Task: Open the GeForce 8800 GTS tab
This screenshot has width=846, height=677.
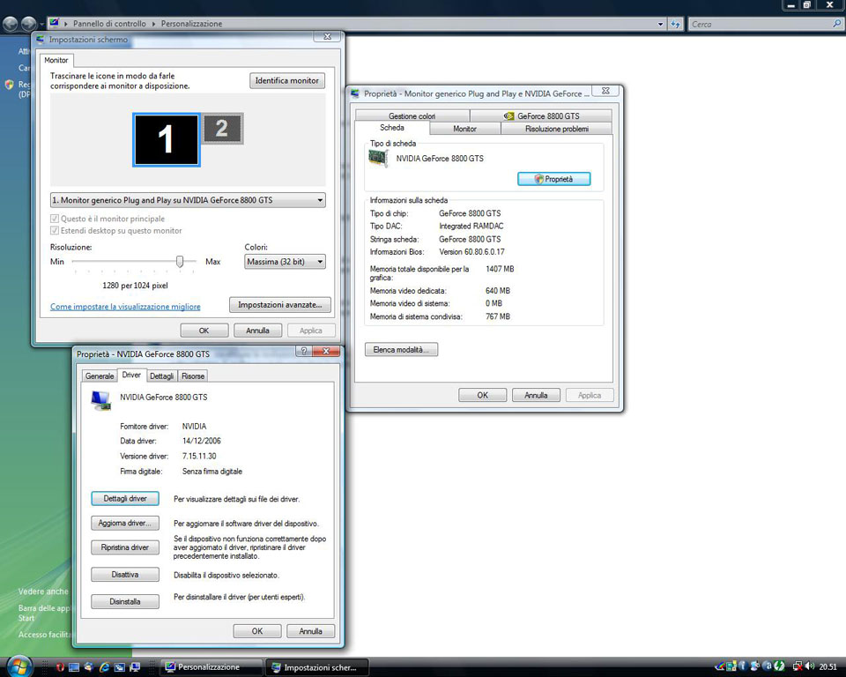Action: (541, 116)
